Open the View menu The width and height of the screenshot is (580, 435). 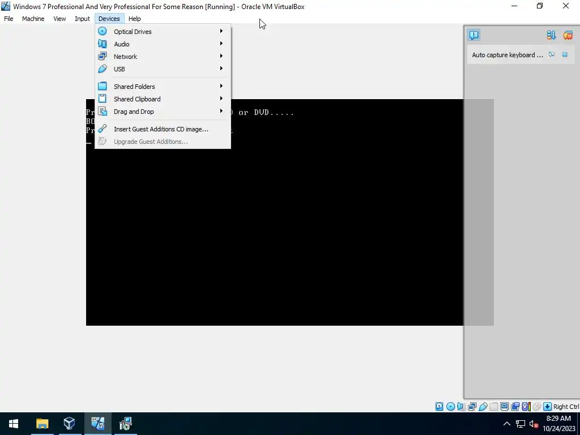click(x=59, y=19)
